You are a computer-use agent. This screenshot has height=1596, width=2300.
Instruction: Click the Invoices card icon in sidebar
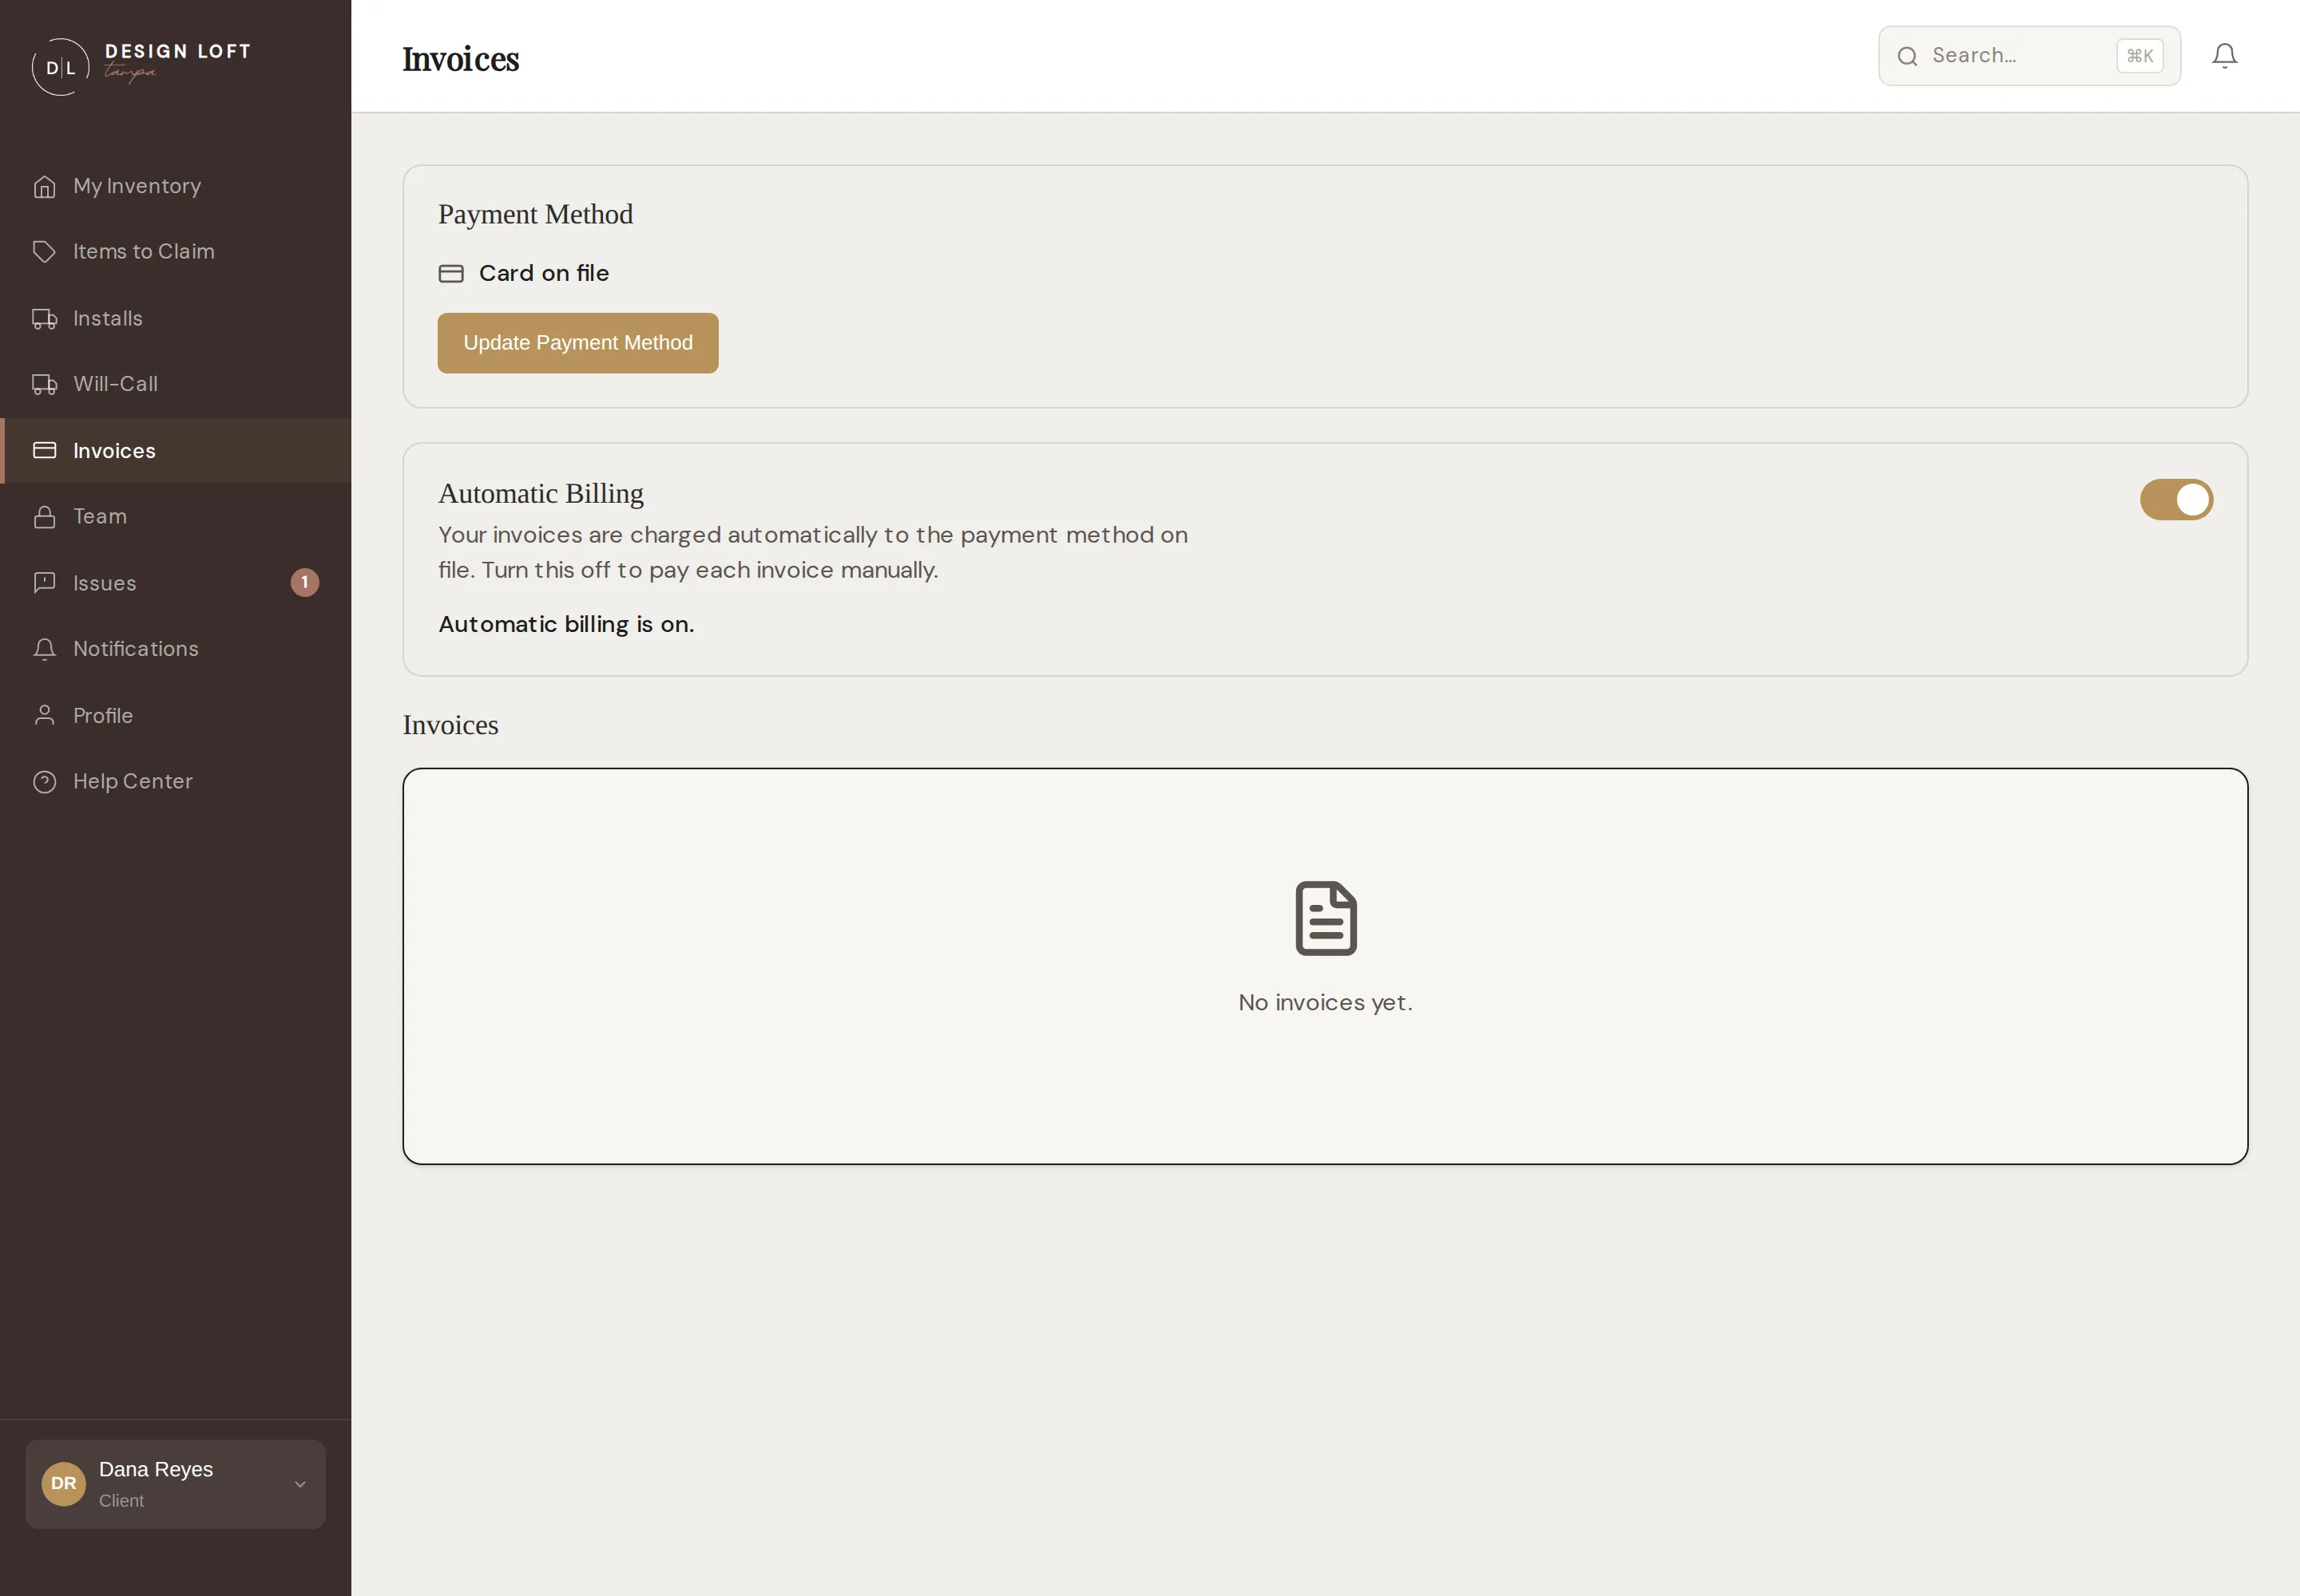point(44,451)
